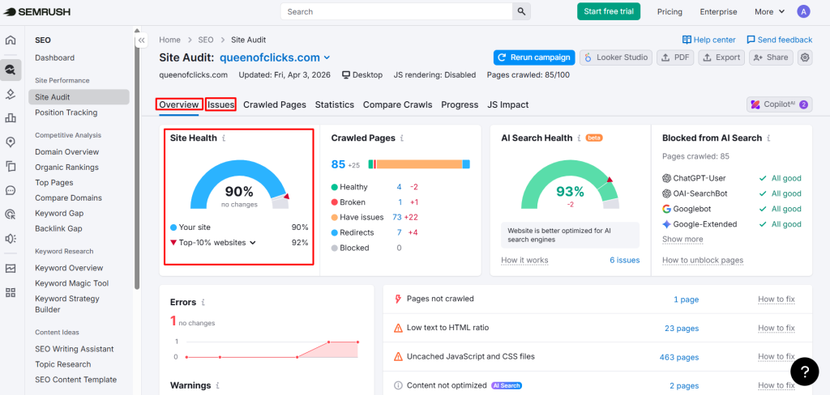The image size is (830, 395).
Task: Click the Warnings info icon
Action: click(x=217, y=385)
